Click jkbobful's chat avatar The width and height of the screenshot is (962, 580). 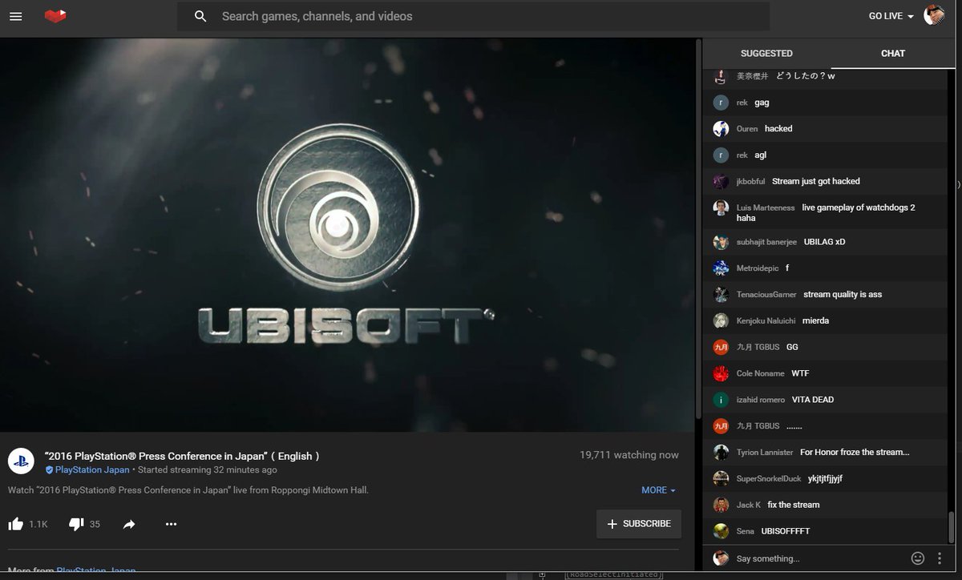pyautogui.click(x=721, y=182)
